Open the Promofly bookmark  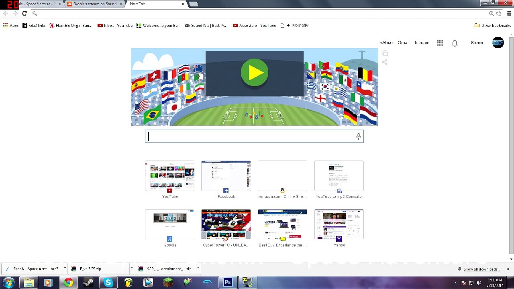(294, 25)
